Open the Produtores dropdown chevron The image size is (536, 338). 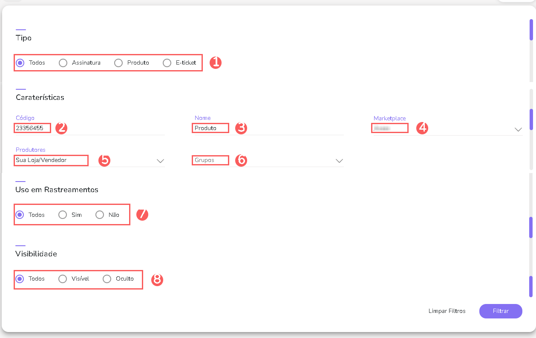click(x=160, y=161)
